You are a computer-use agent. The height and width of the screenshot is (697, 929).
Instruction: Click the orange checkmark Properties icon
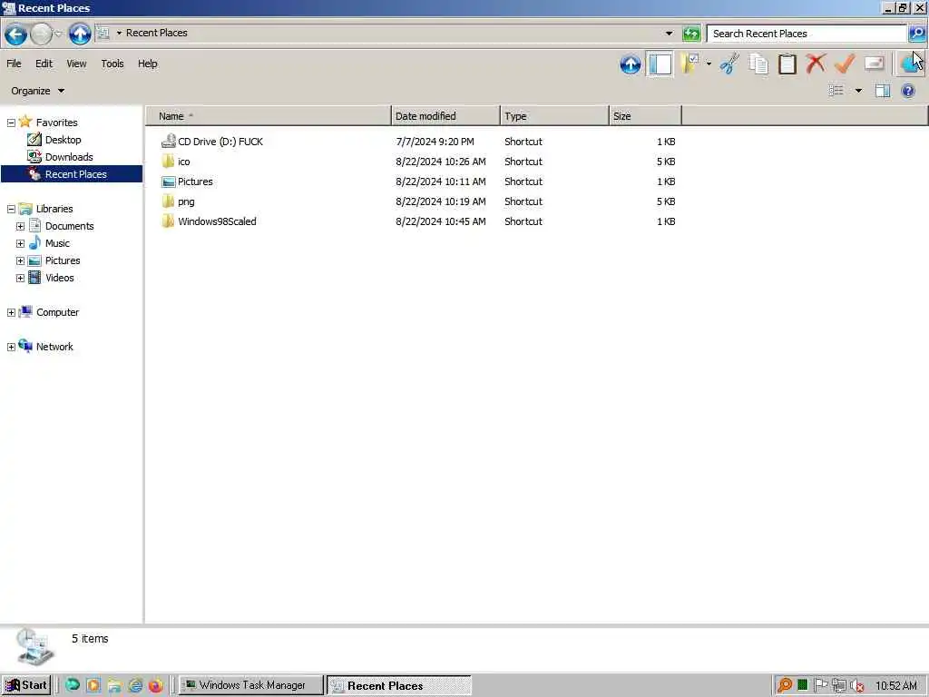(x=845, y=64)
